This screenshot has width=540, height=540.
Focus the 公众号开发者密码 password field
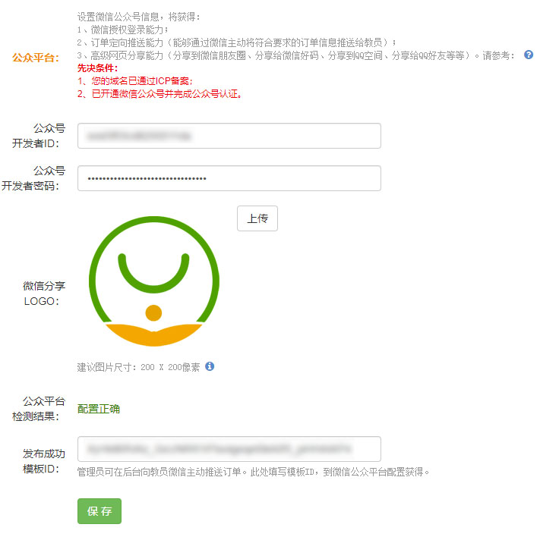pos(229,178)
